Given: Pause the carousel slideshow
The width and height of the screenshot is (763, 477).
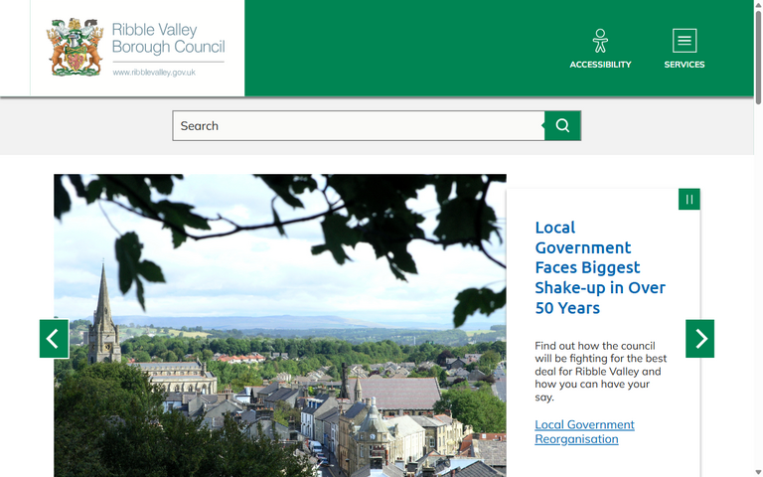Looking at the screenshot, I should point(689,200).
